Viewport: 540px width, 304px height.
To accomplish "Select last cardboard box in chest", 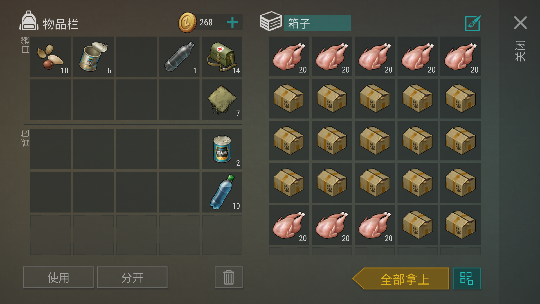I will click(x=460, y=225).
